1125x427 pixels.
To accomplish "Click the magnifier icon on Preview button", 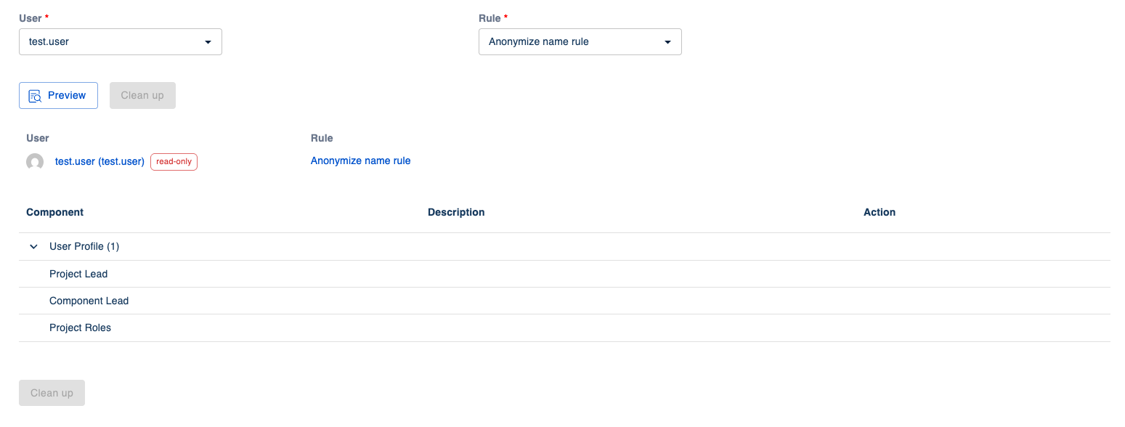I will [35, 96].
